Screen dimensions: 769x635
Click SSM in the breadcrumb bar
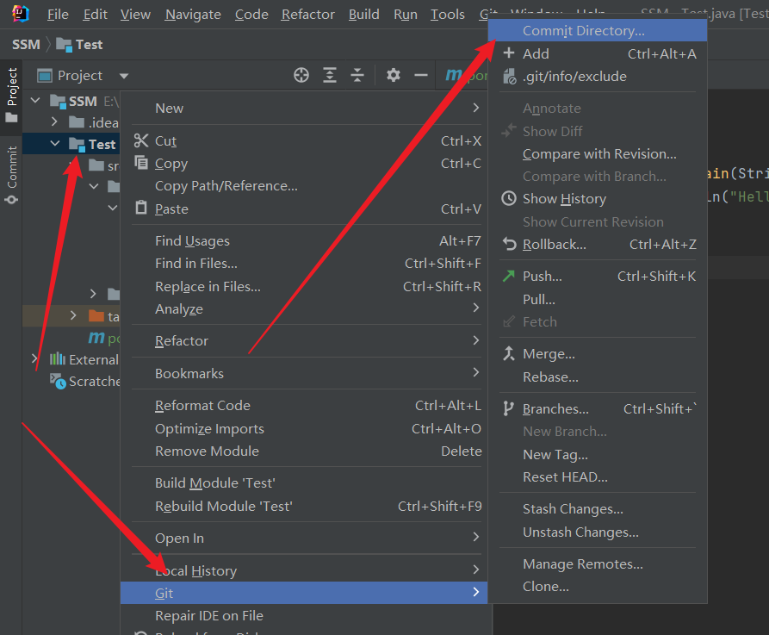point(26,45)
